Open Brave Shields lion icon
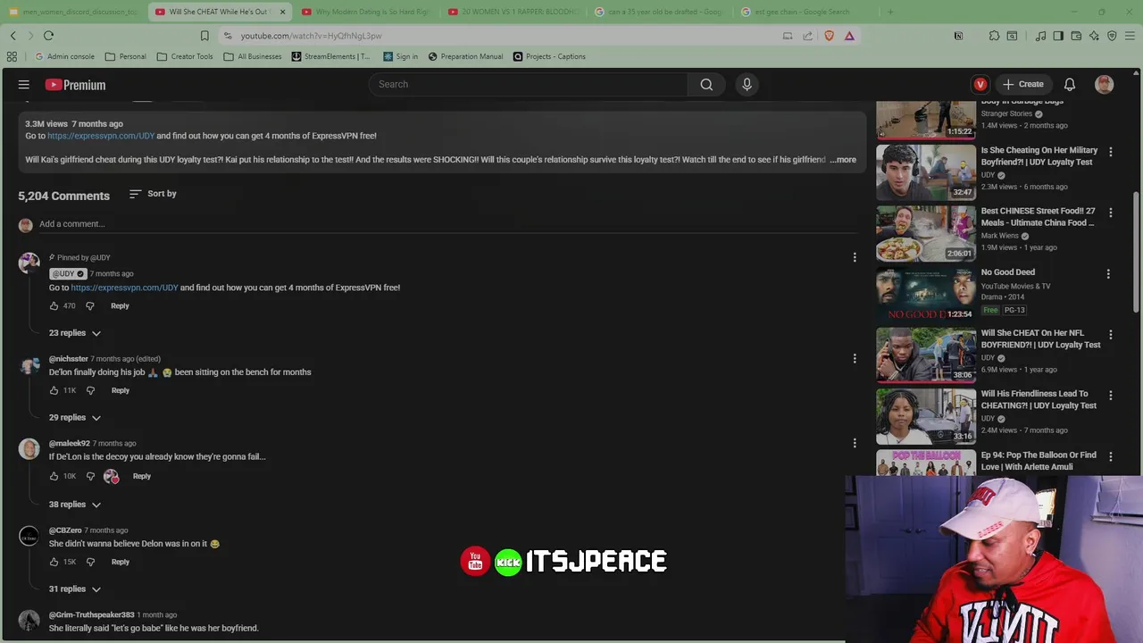Viewport: 1143px width, 643px height. coord(830,36)
